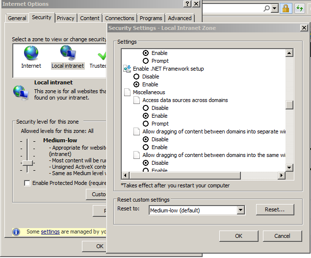
Task: Click the blue information icon beside managed settings
Action: (17, 232)
